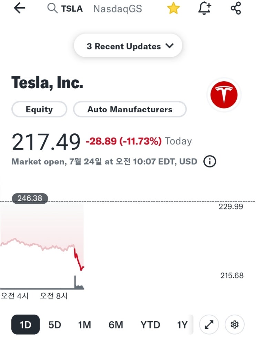Tap the share icon
The image size is (256, 347).
pyautogui.click(x=236, y=9)
